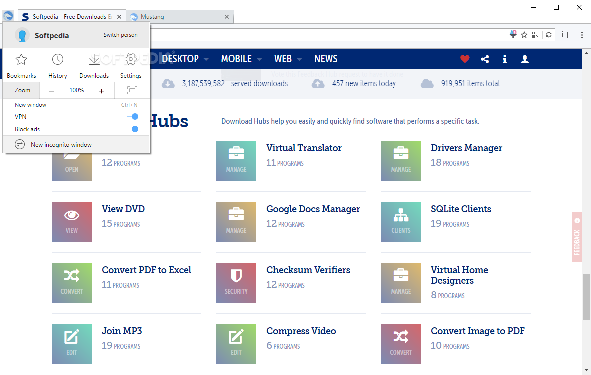Open the QR code icon in address bar

pos(535,35)
